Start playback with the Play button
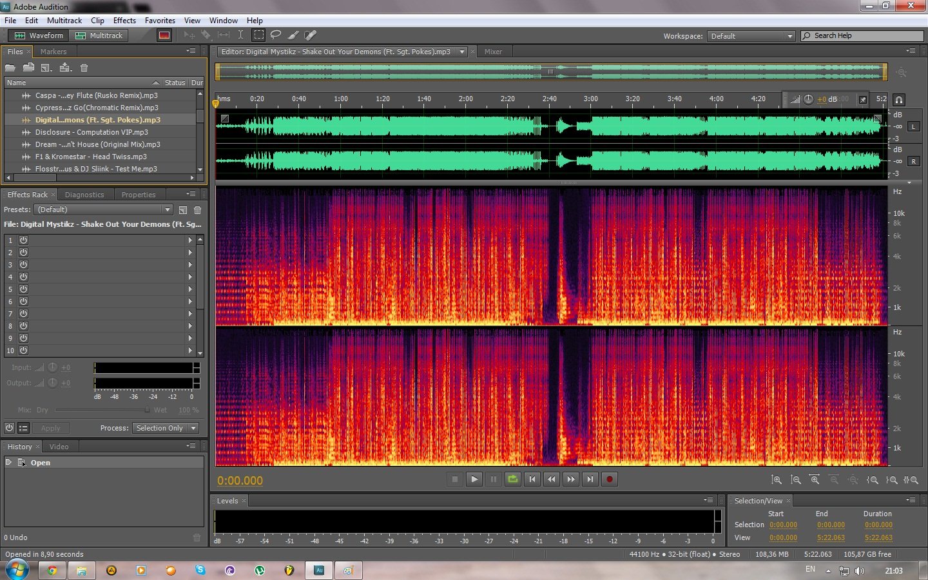 point(474,479)
